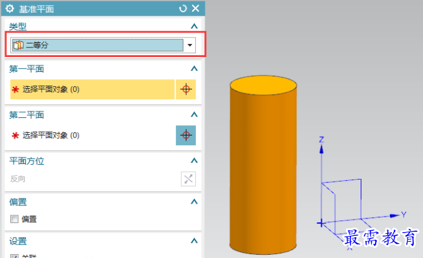Collapse the 设置 section chevron
Image resolution: width=423 pixels, height=258 pixels.
pos(194,240)
